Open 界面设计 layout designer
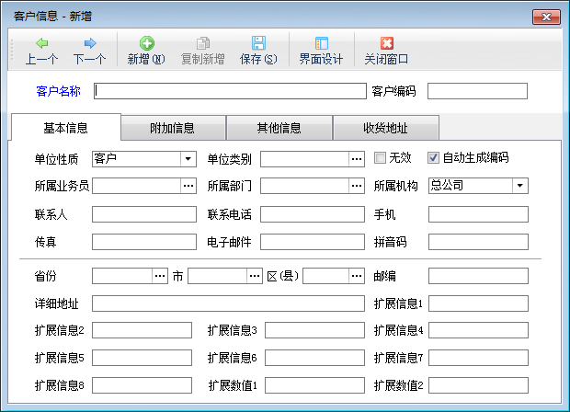 pyautogui.click(x=321, y=43)
